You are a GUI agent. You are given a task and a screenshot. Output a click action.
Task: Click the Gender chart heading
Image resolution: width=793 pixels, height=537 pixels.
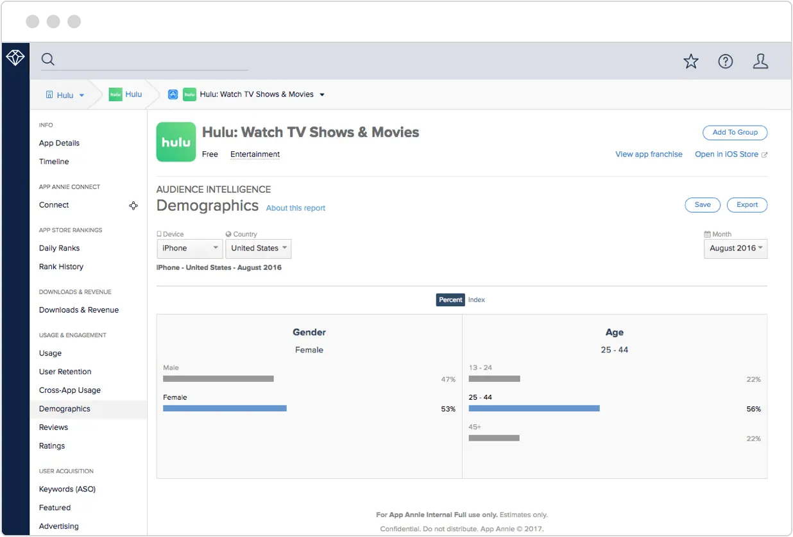[x=309, y=333]
